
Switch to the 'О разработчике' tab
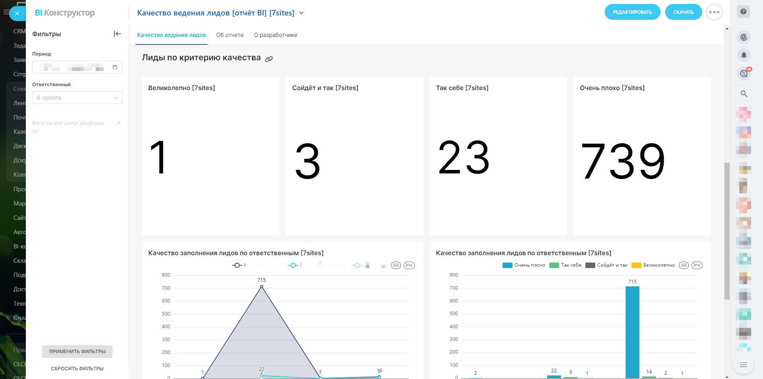click(x=276, y=35)
